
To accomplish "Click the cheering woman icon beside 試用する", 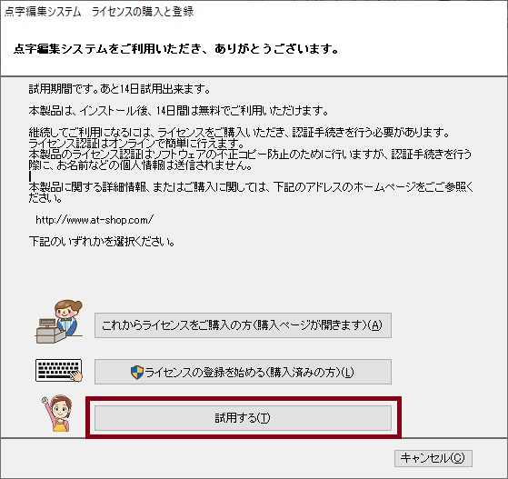I will pyautogui.click(x=57, y=414).
